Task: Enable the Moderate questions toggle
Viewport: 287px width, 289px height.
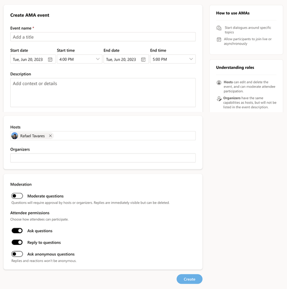Action: click(x=17, y=196)
